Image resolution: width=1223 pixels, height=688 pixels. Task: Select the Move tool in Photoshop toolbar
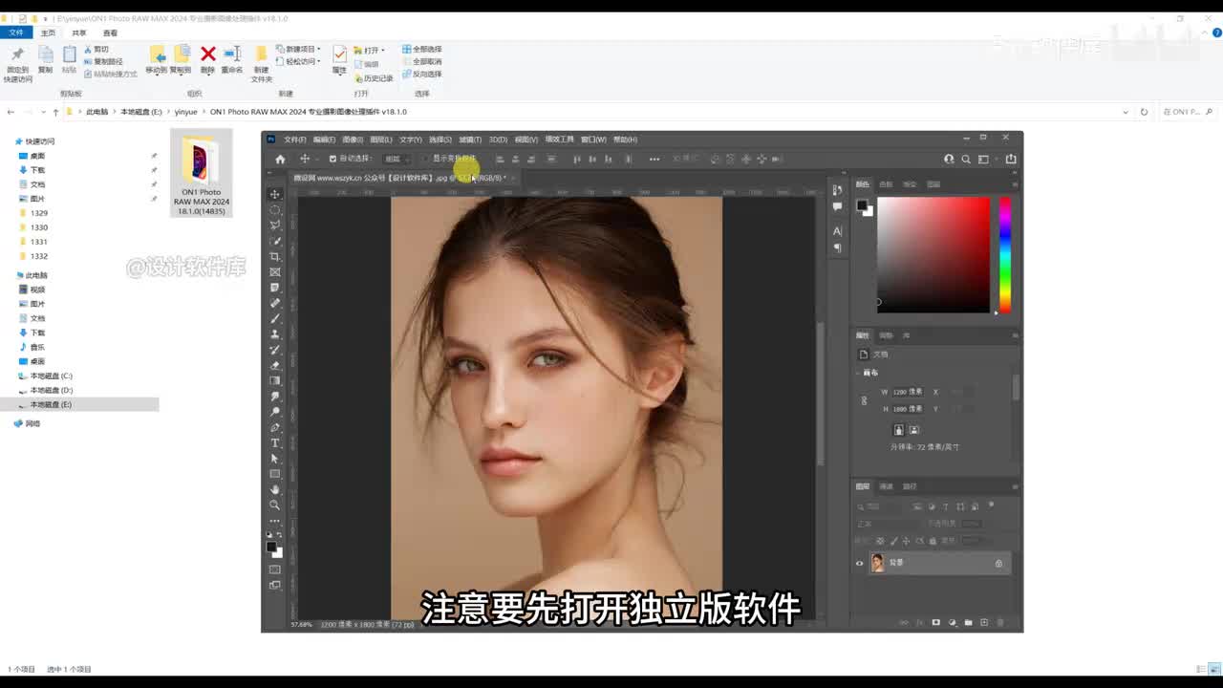click(275, 194)
